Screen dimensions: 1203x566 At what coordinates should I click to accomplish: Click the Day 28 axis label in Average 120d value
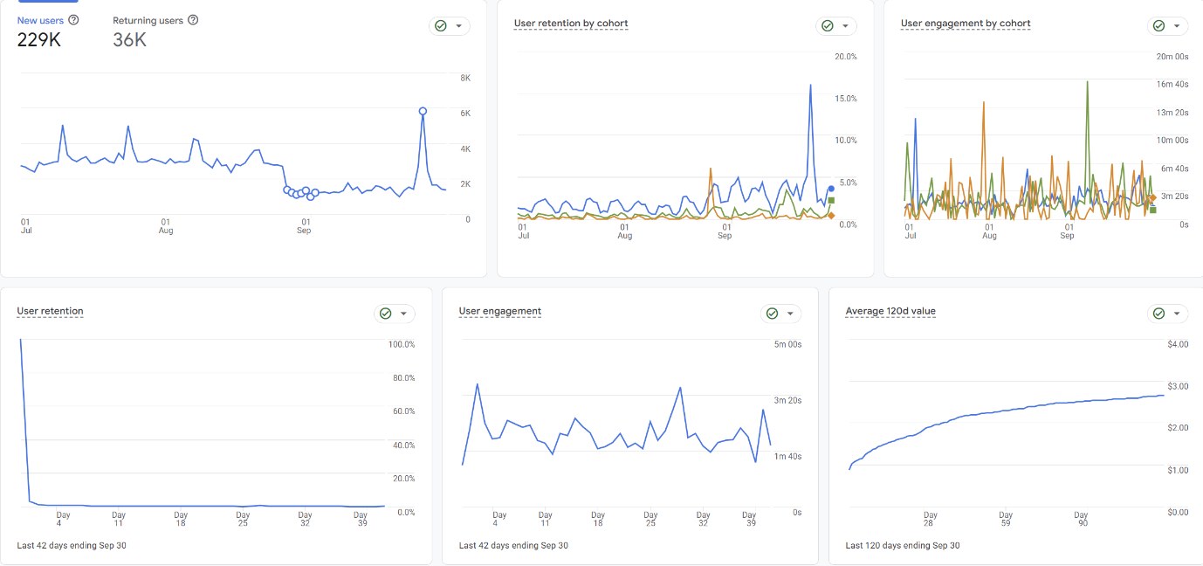pyautogui.click(x=931, y=519)
